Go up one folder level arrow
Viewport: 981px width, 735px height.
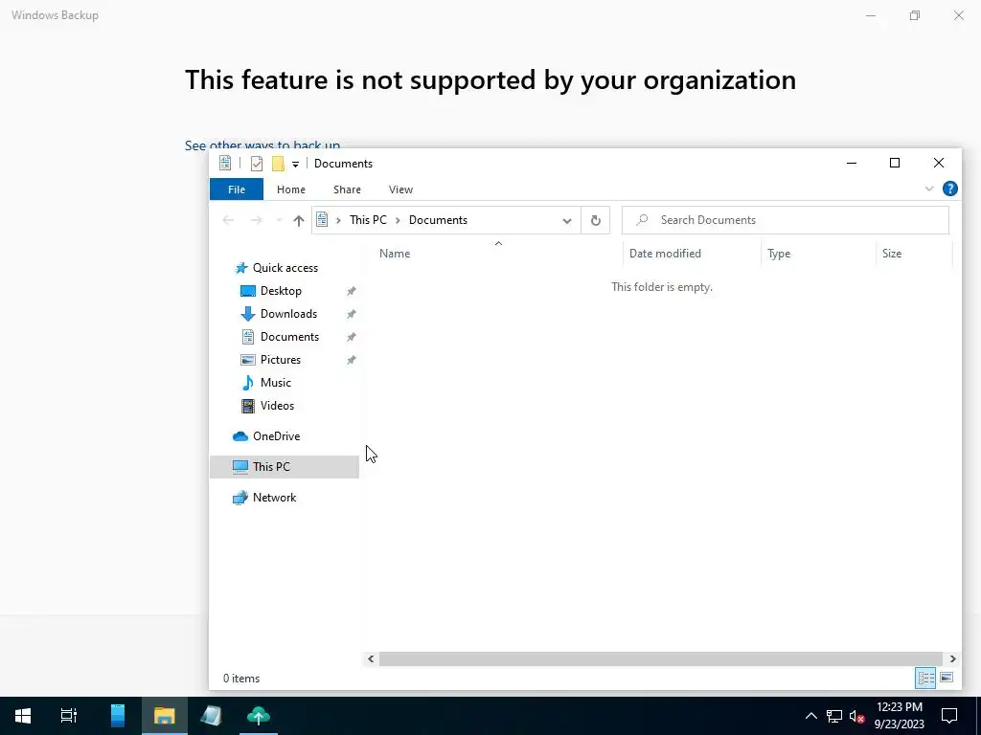pos(299,220)
